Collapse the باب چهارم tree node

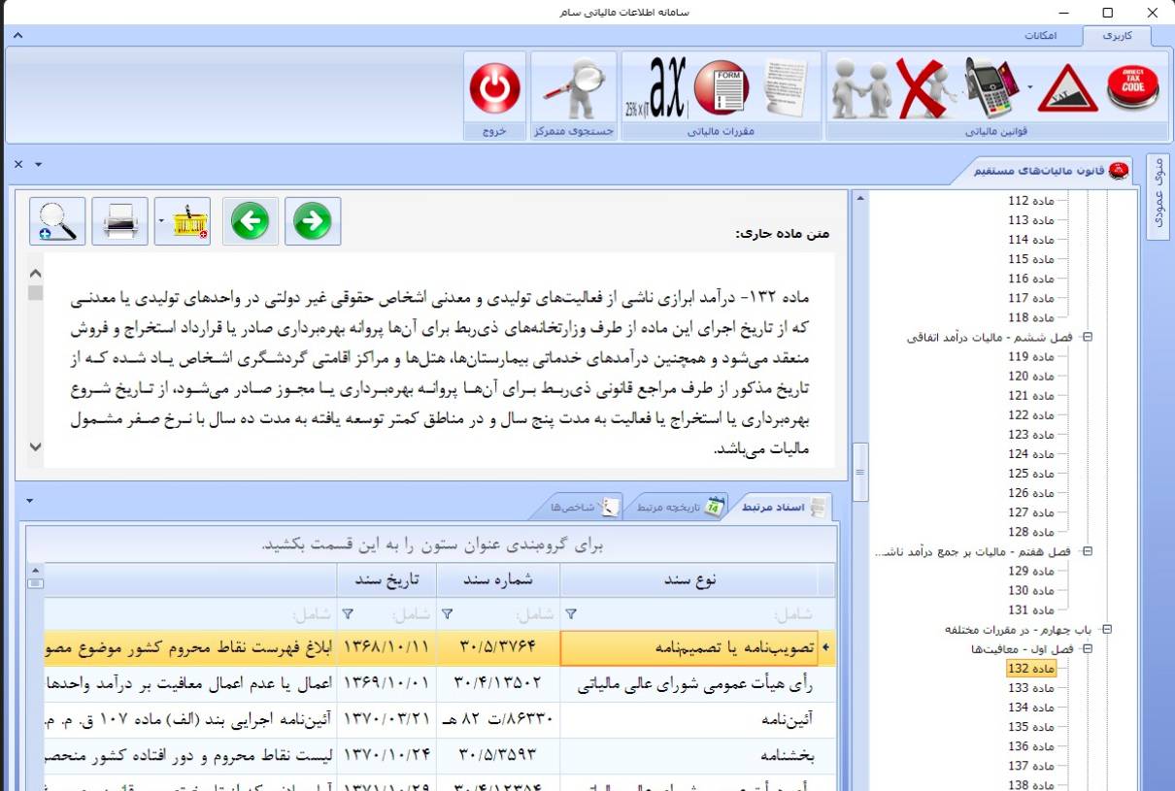pyautogui.click(x=1106, y=630)
